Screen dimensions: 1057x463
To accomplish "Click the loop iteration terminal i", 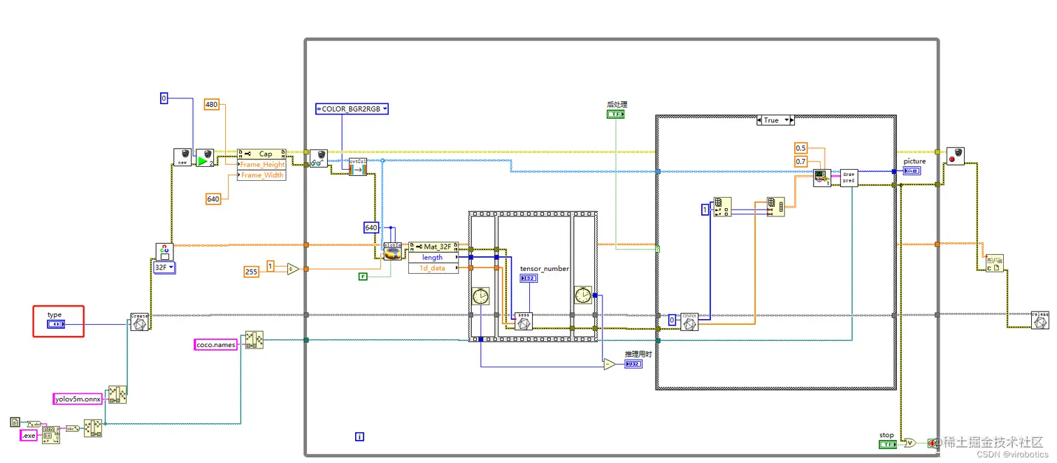I will click(359, 436).
